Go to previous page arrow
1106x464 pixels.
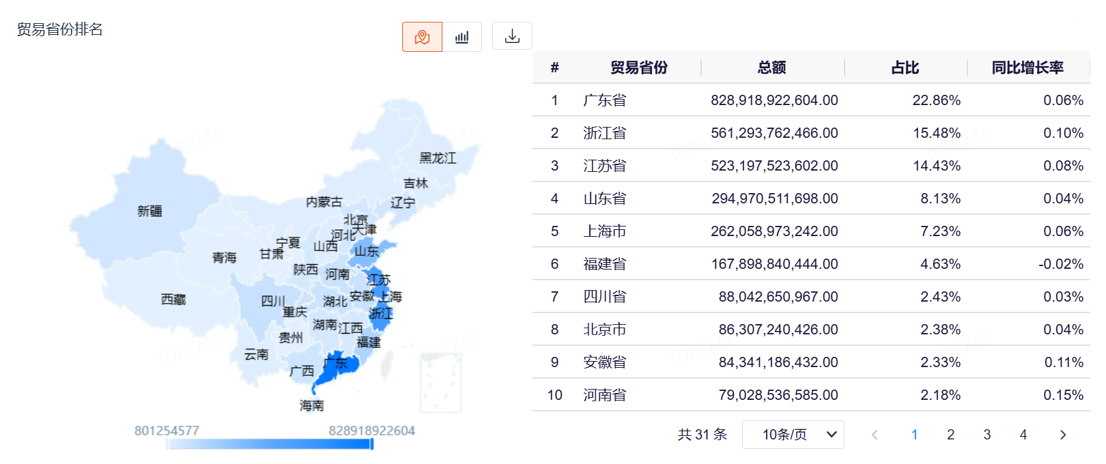pyautogui.click(x=875, y=435)
